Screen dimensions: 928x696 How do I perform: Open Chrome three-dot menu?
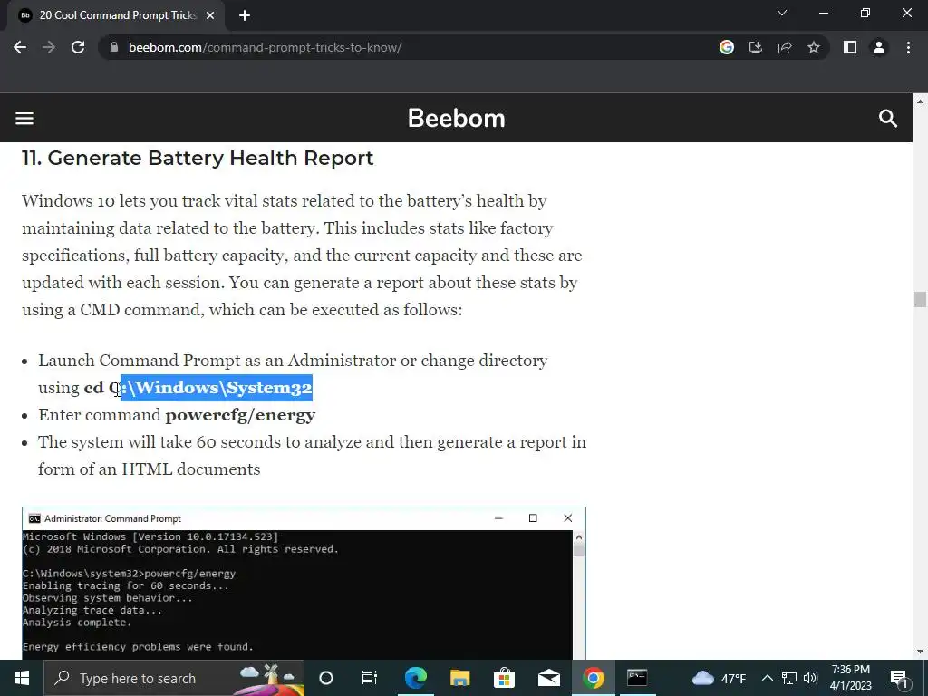[908, 47]
